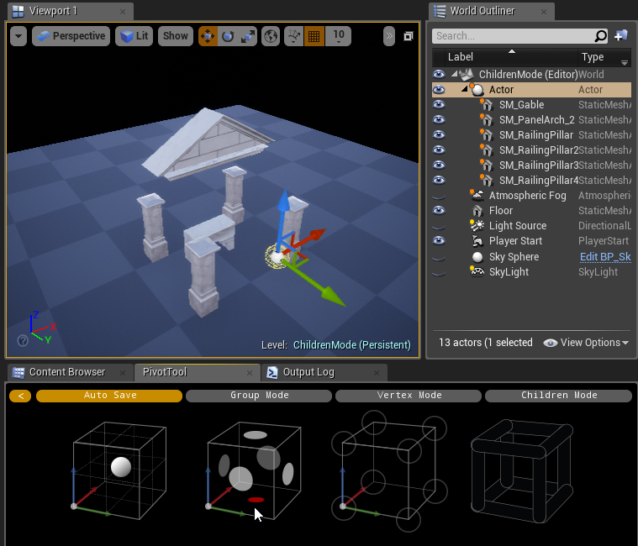Hide SM_RailingPillar4 in outliner
The image size is (638, 546).
[439, 180]
